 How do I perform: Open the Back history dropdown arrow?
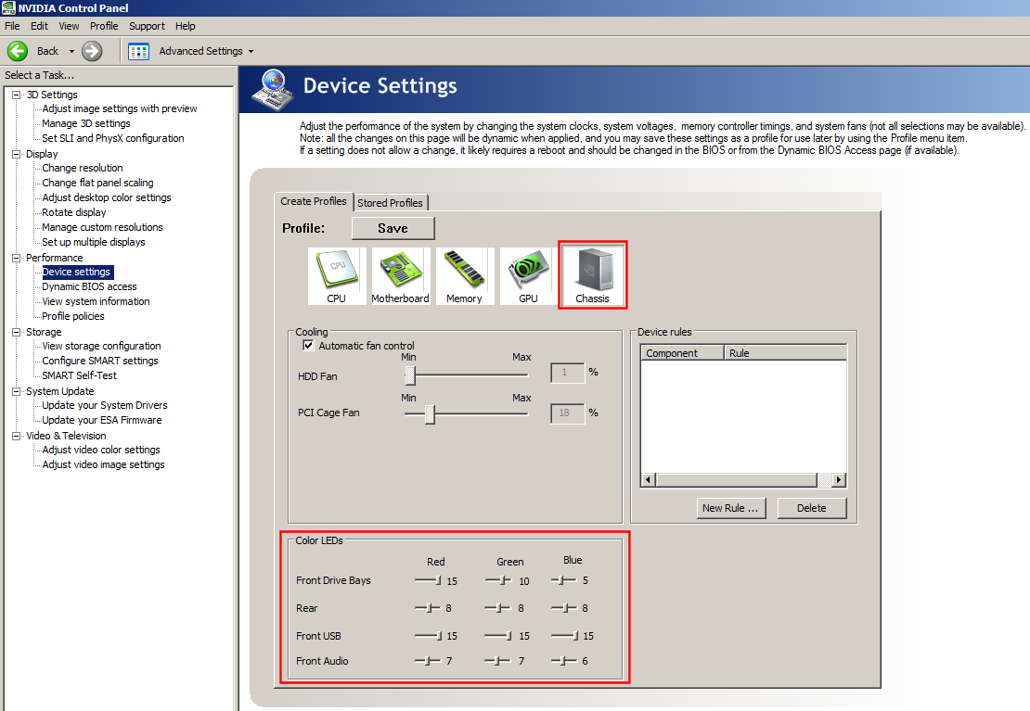pyautogui.click(x=71, y=51)
